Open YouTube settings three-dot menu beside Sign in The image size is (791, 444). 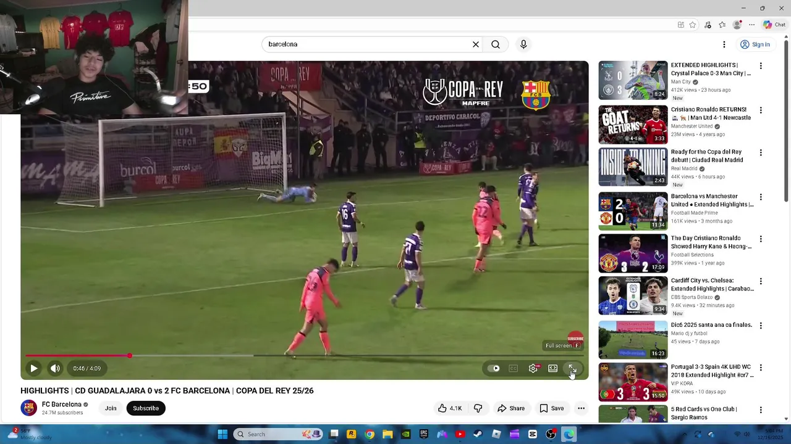coord(724,44)
